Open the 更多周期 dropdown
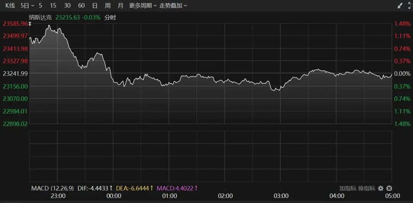The width and height of the screenshot is (413, 203). tap(143, 6)
